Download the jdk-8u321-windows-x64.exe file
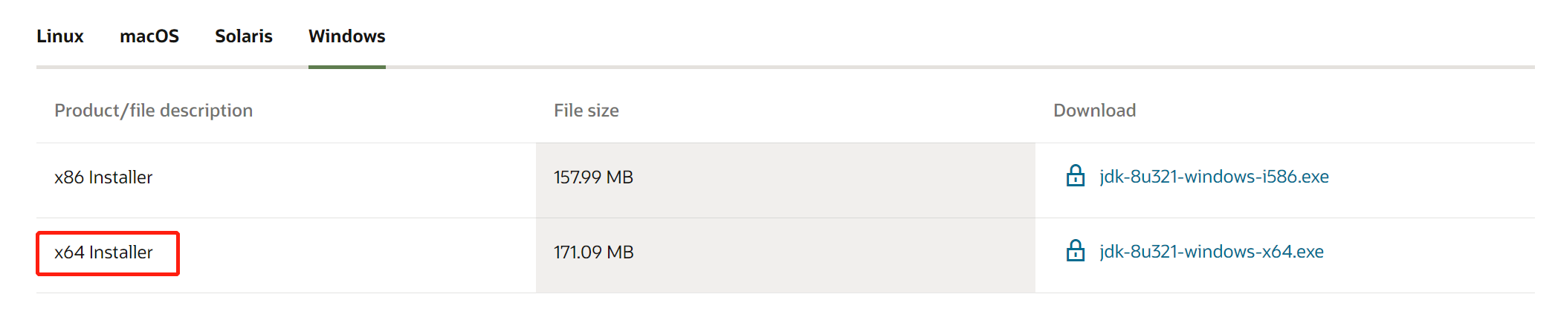 point(1212,252)
